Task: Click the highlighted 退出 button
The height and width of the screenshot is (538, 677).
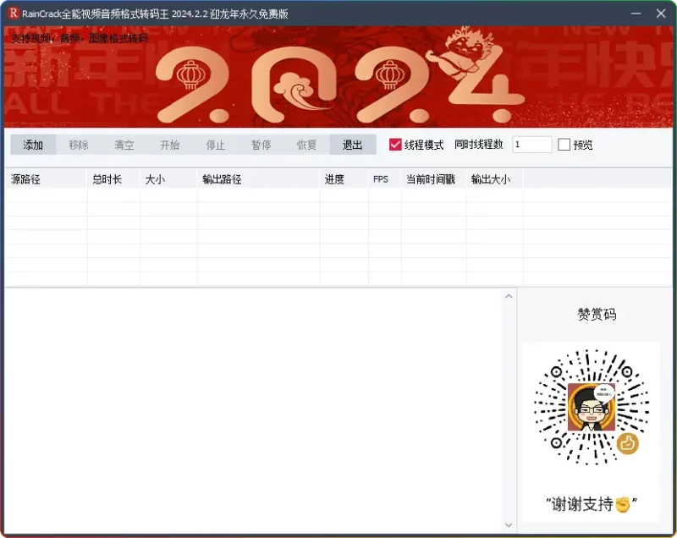Action: pos(352,145)
